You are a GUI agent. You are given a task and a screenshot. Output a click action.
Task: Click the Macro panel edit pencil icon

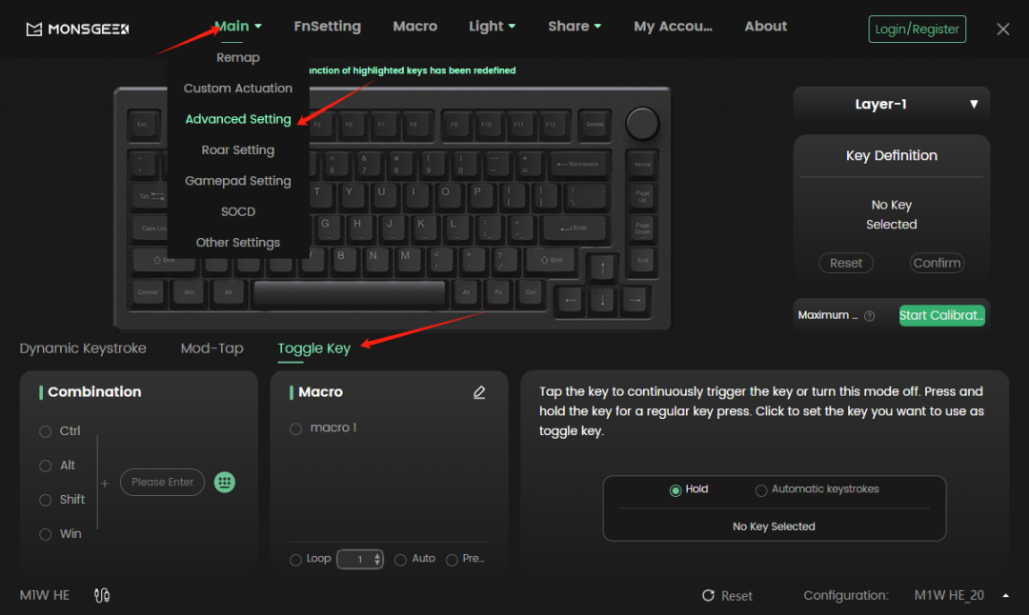point(479,392)
